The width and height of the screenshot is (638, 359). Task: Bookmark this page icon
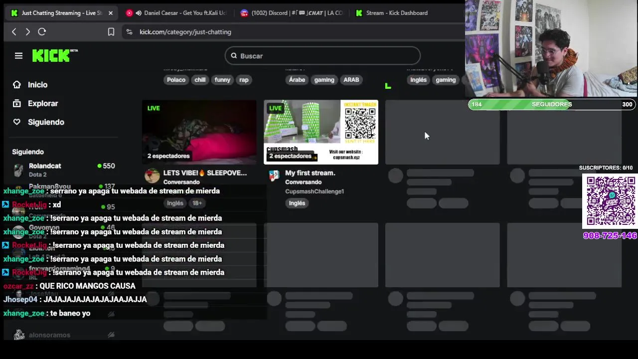111,32
